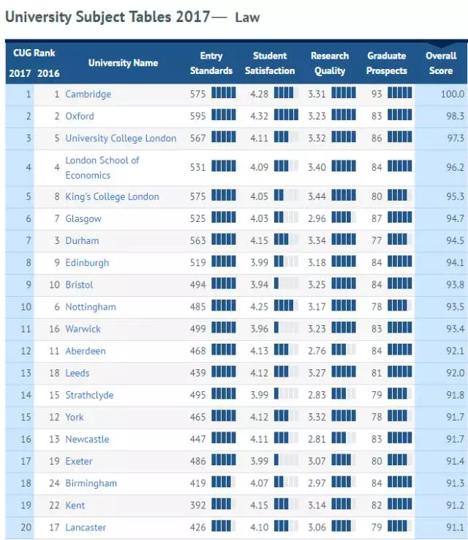Image resolution: width=468 pixels, height=540 pixels.
Task: Click University College London link
Action: (x=121, y=138)
